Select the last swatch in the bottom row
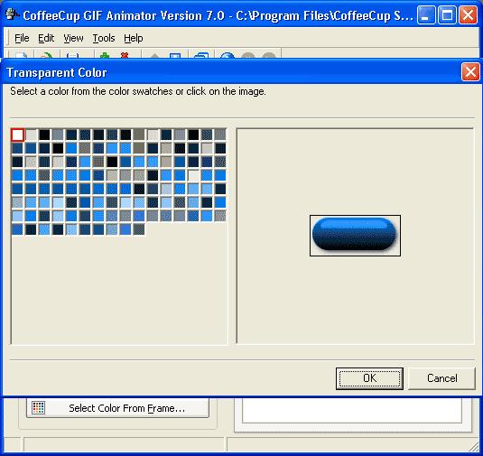Image resolution: width=483 pixels, height=456 pixels. click(139, 229)
